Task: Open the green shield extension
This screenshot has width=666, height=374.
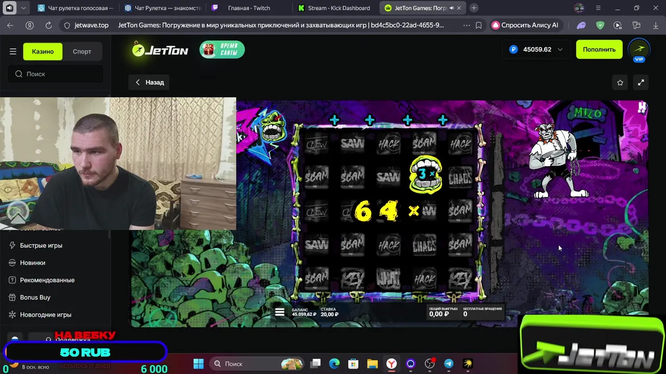Action: coord(600,25)
